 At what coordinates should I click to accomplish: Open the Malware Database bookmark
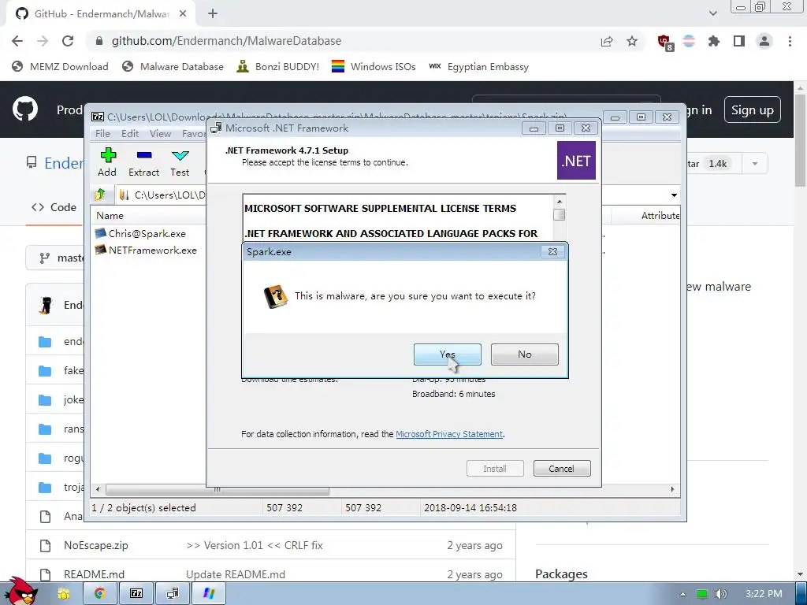click(x=173, y=67)
